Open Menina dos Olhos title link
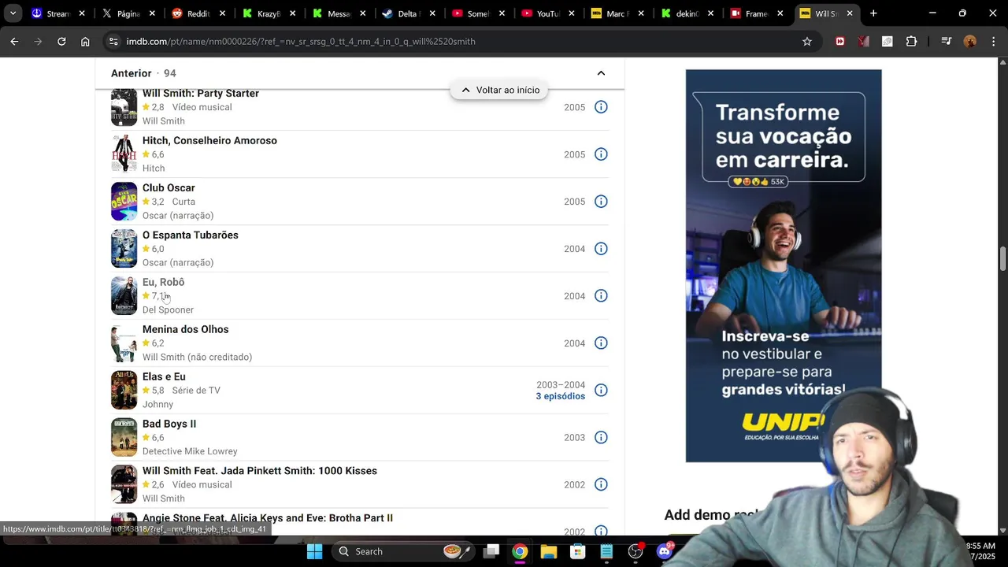 pos(185,329)
